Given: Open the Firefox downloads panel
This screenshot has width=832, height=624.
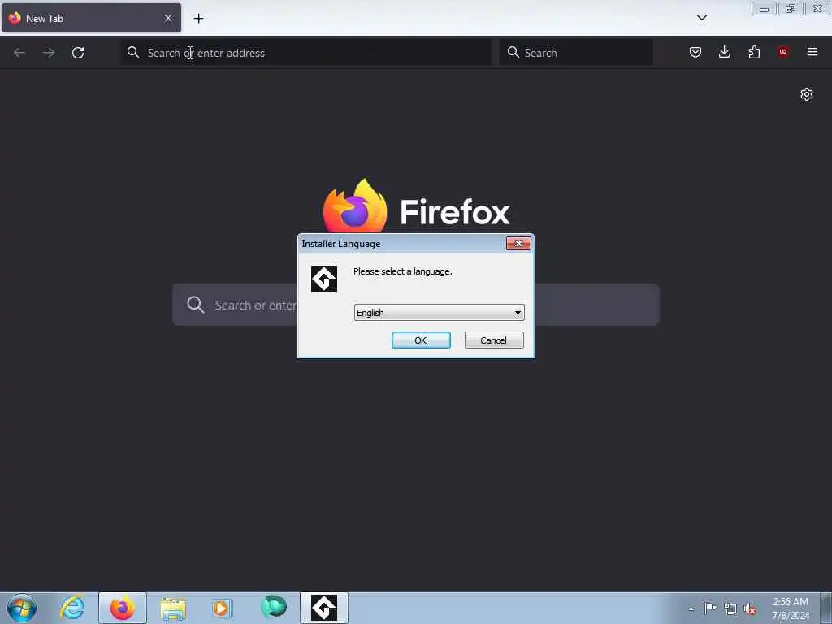Looking at the screenshot, I should (724, 52).
